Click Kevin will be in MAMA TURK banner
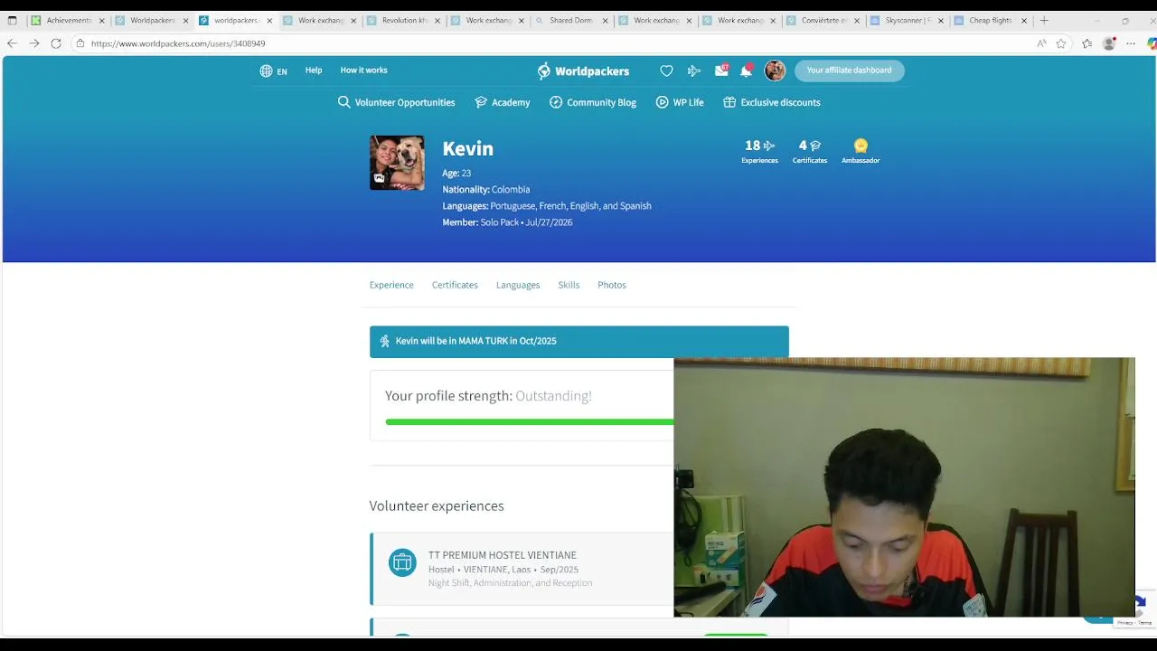1157x651 pixels. click(x=578, y=341)
